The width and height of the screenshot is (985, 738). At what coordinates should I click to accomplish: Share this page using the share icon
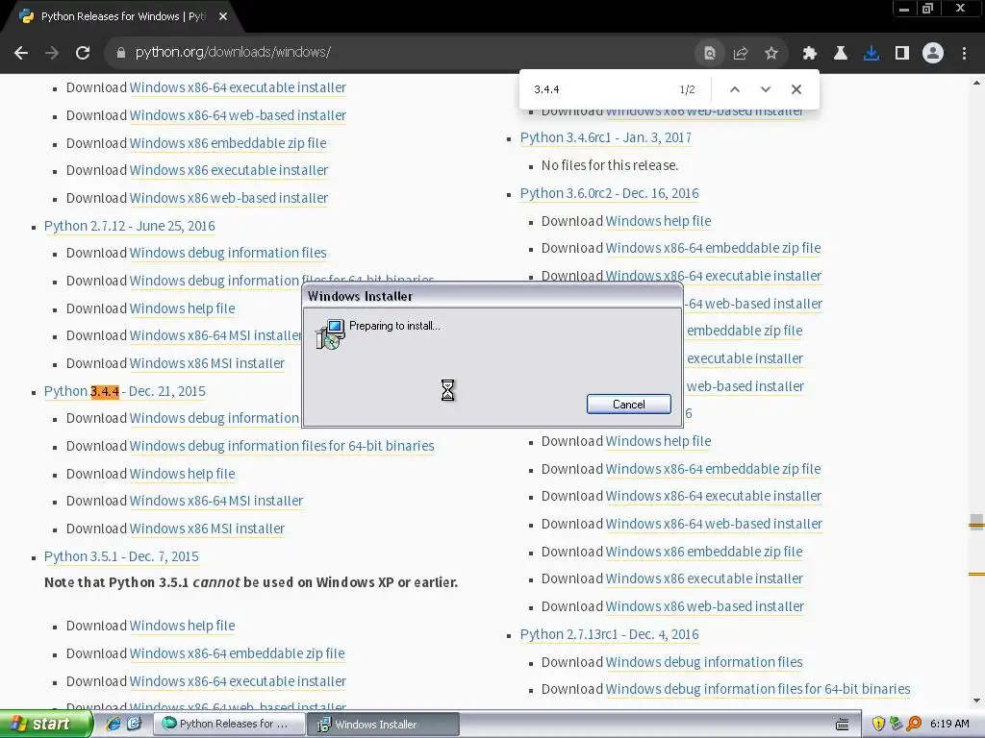click(741, 54)
